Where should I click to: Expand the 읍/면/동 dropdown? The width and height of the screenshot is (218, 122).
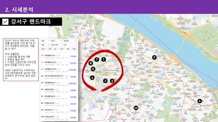coord(70,41)
